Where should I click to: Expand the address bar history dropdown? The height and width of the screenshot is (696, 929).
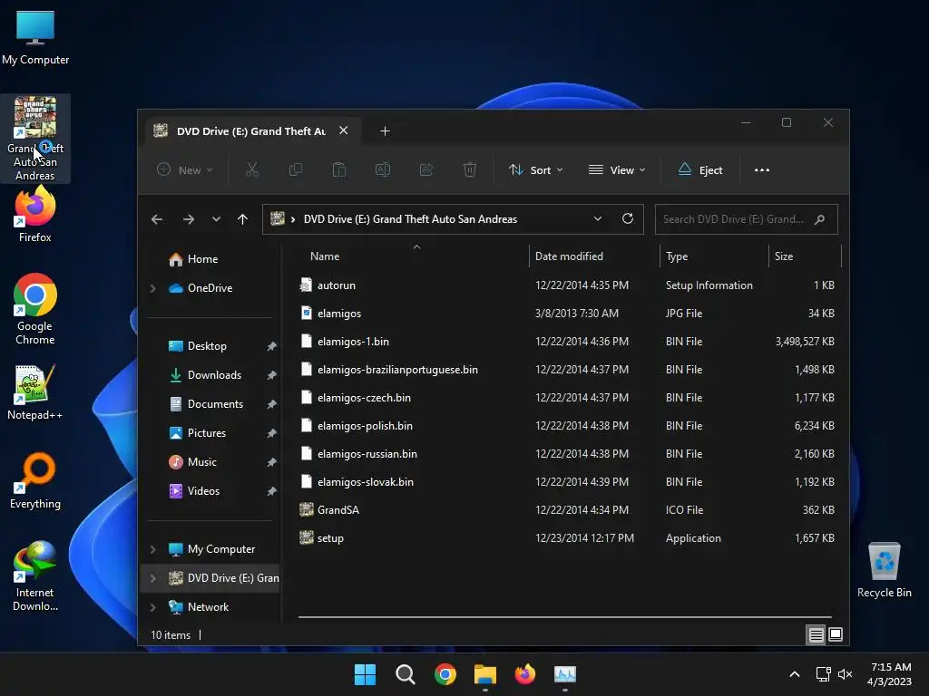coord(598,218)
